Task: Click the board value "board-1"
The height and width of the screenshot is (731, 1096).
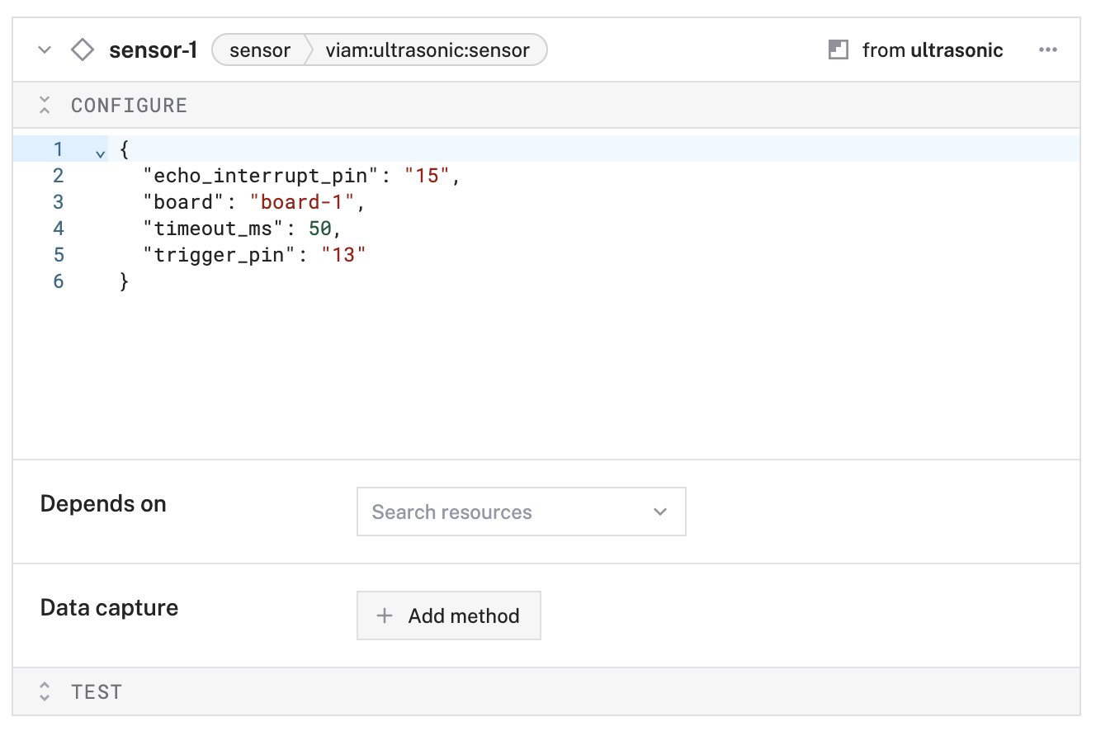Action: coord(301,202)
